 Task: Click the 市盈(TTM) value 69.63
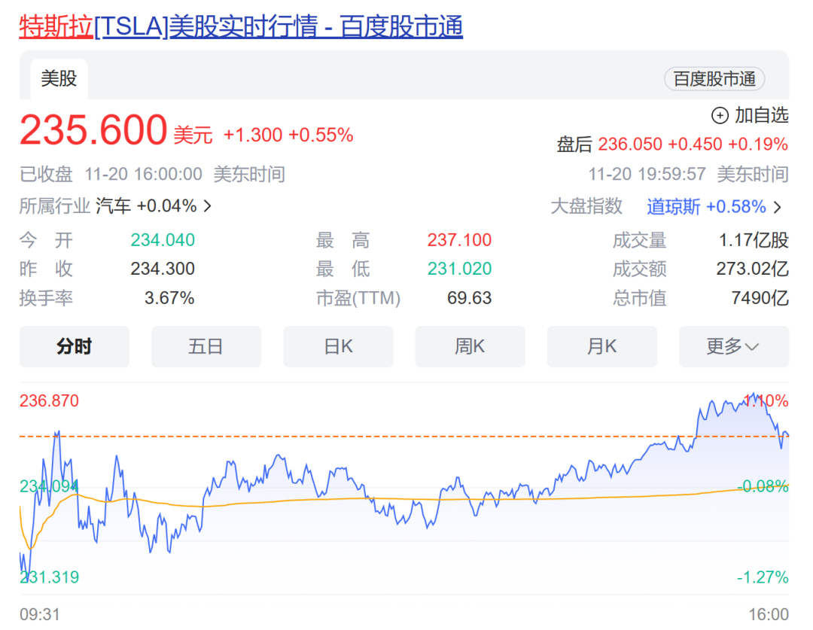(x=469, y=298)
